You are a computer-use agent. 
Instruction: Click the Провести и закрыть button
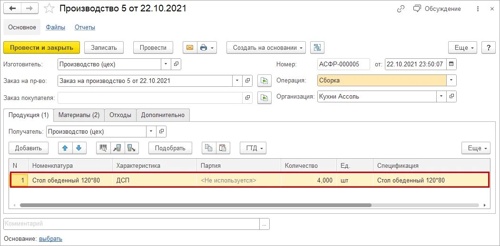[x=41, y=48]
